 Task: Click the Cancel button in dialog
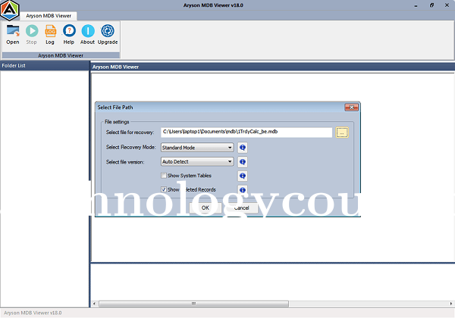point(241,208)
